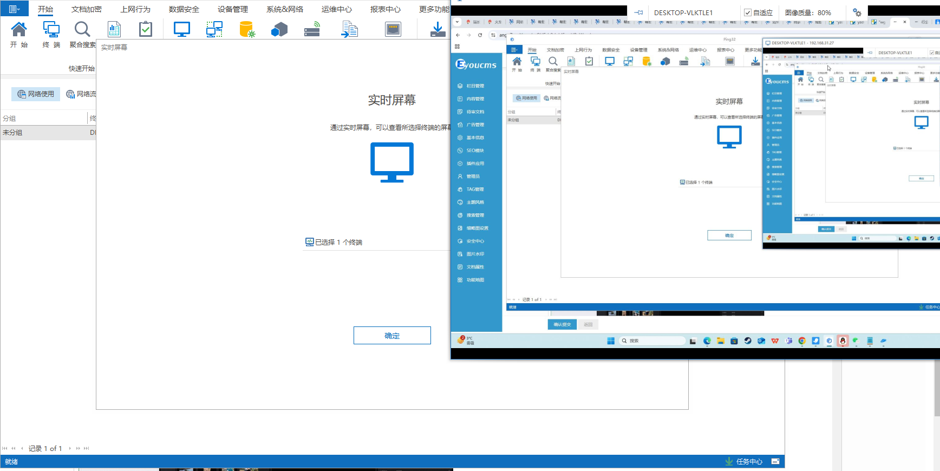
Task: Click the blue cube icon in main toolbar
Action: [279, 29]
